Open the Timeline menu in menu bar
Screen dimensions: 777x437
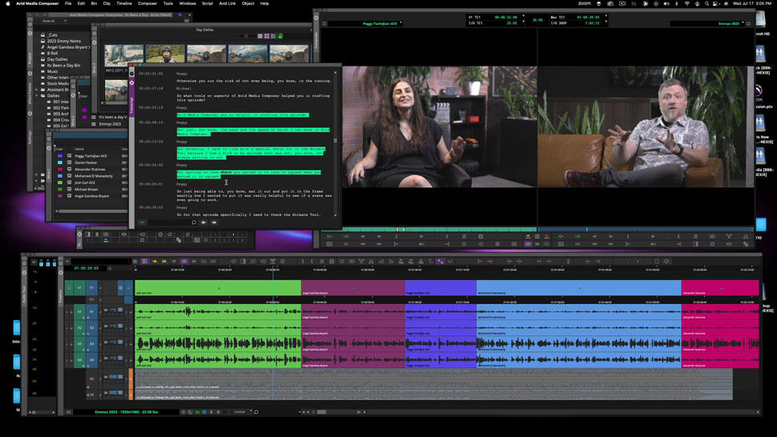pyautogui.click(x=124, y=3)
